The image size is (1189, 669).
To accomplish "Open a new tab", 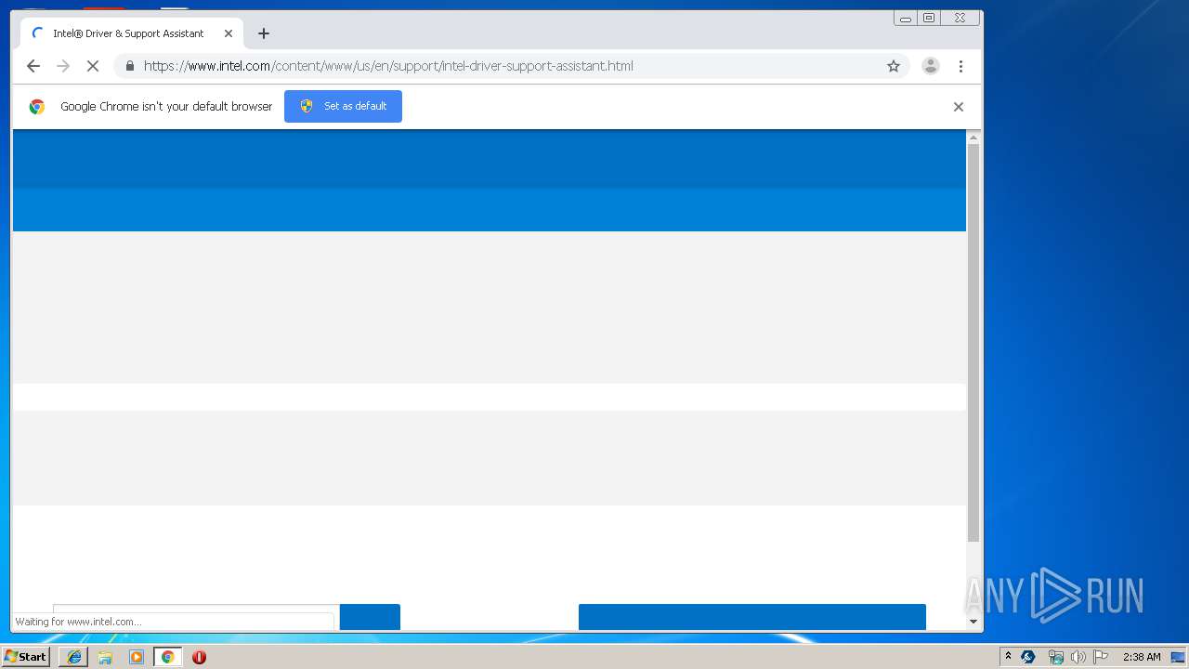I will [264, 33].
